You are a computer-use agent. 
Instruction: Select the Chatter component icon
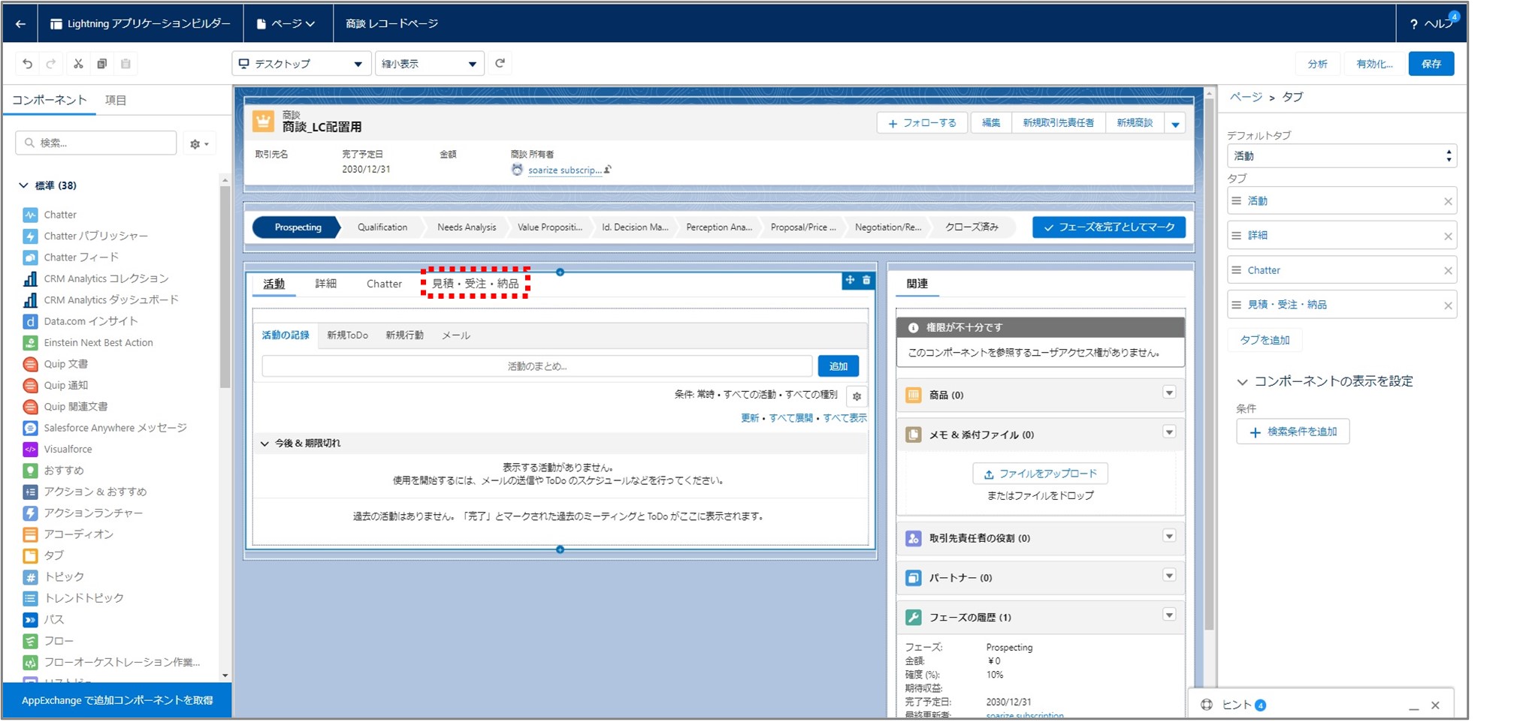pos(30,215)
